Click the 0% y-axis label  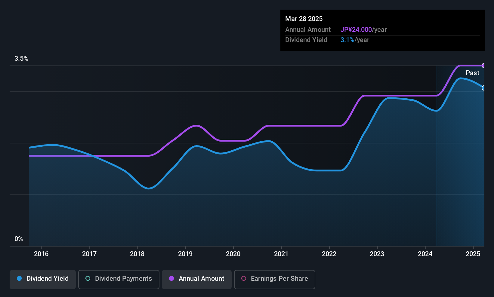19,239
